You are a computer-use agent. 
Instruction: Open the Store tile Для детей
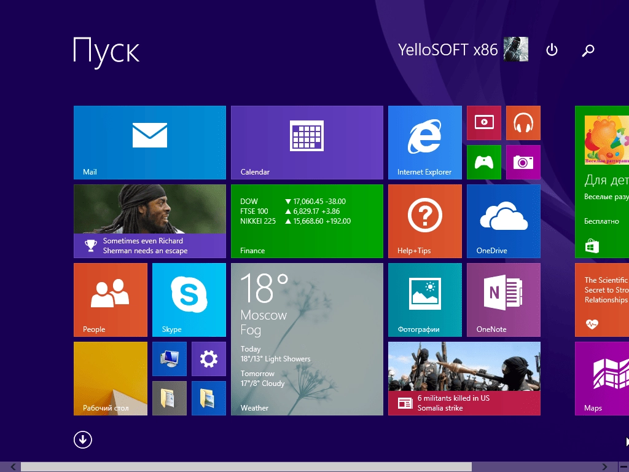(602, 182)
